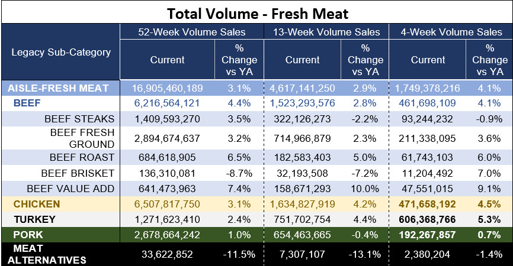The image size is (513, 266).
Task: Click the Legacy Sub-Category header cell
Action: 61,52
